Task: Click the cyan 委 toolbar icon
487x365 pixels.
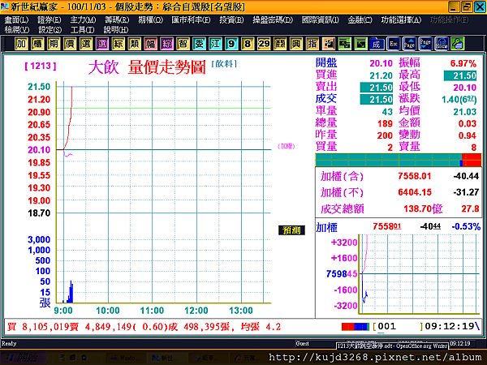Action: (x=199, y=44)
